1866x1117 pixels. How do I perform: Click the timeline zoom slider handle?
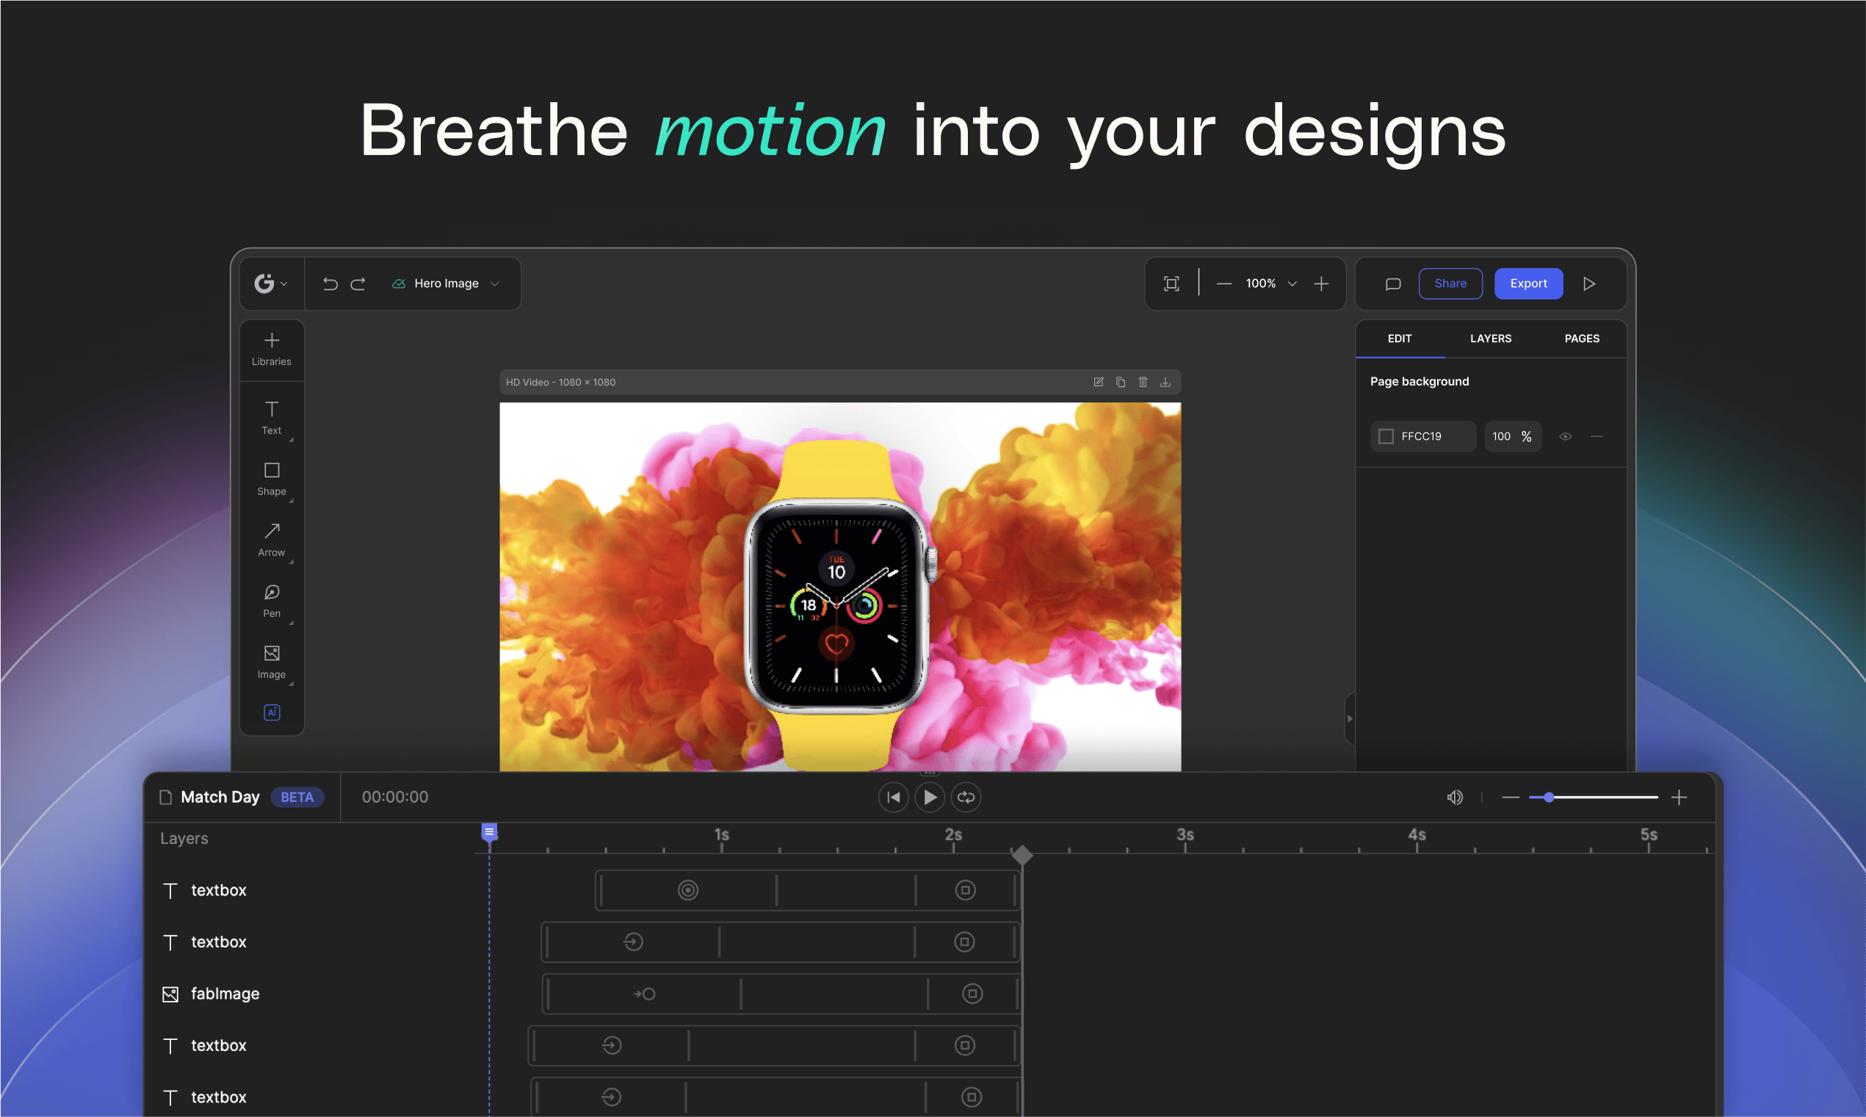(x=1549, y=797)
